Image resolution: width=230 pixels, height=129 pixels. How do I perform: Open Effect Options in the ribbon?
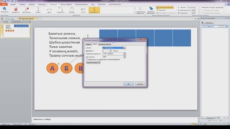(x=141, y=10)
